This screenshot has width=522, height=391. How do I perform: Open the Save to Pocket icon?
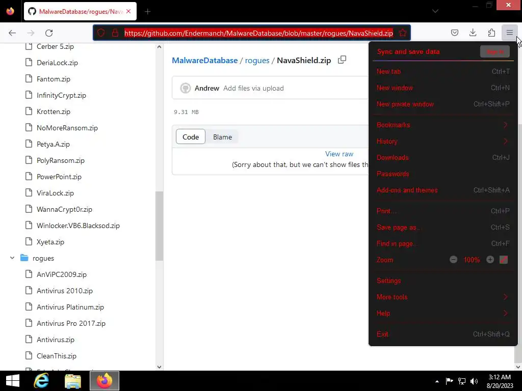[454, 33]
